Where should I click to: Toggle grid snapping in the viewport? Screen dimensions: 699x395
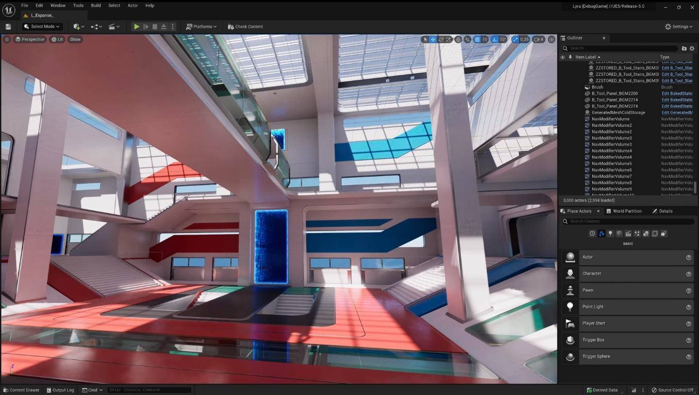pos(477,39)
